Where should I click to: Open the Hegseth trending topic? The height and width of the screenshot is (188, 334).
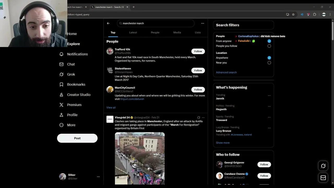[221, 109]
